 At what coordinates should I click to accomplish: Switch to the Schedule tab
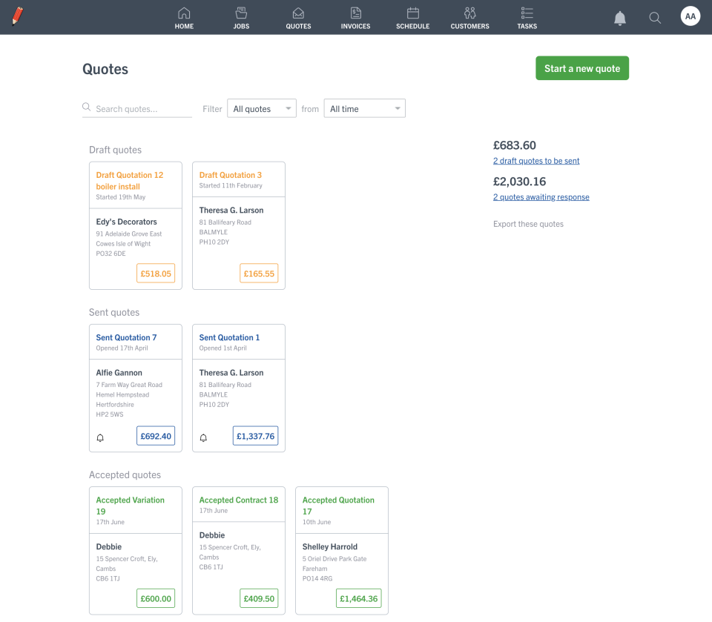pyautogui.click(x=412, y=16)
